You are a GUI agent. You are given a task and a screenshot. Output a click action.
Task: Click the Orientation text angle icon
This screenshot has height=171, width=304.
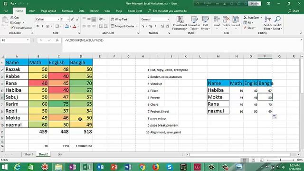tap(101, 19)
